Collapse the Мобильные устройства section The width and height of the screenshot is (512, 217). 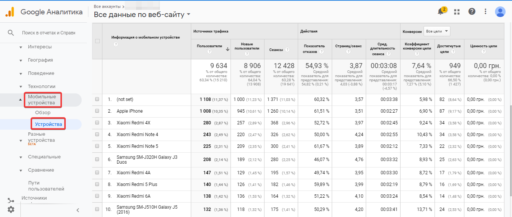click(20, 100)
